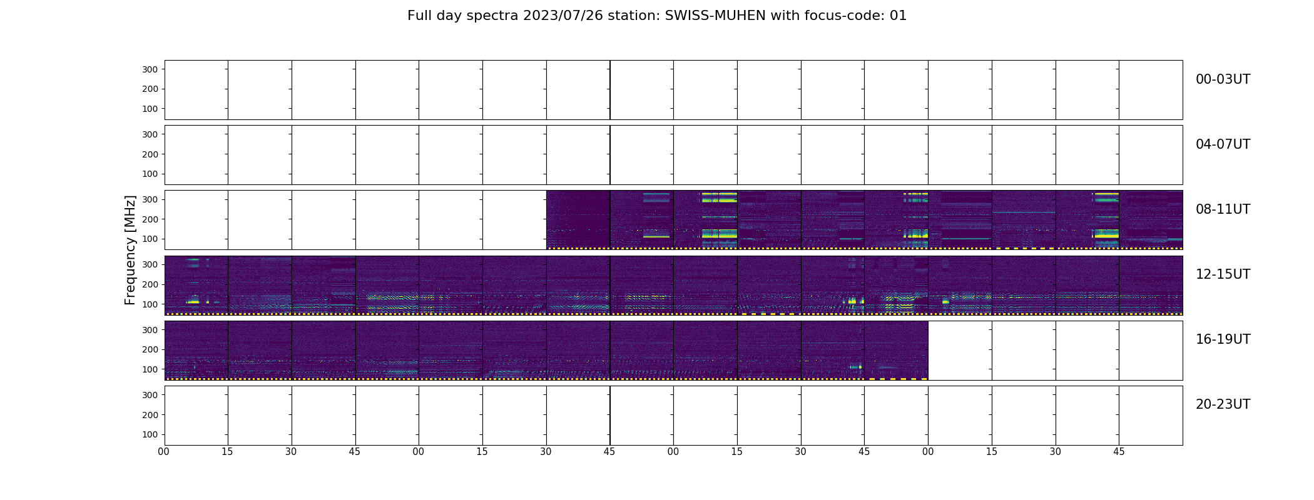Click the 100 tick label of the 20-23UT row
The width and height of the screenshot is (1314, 500).
(x=150, y=435)
